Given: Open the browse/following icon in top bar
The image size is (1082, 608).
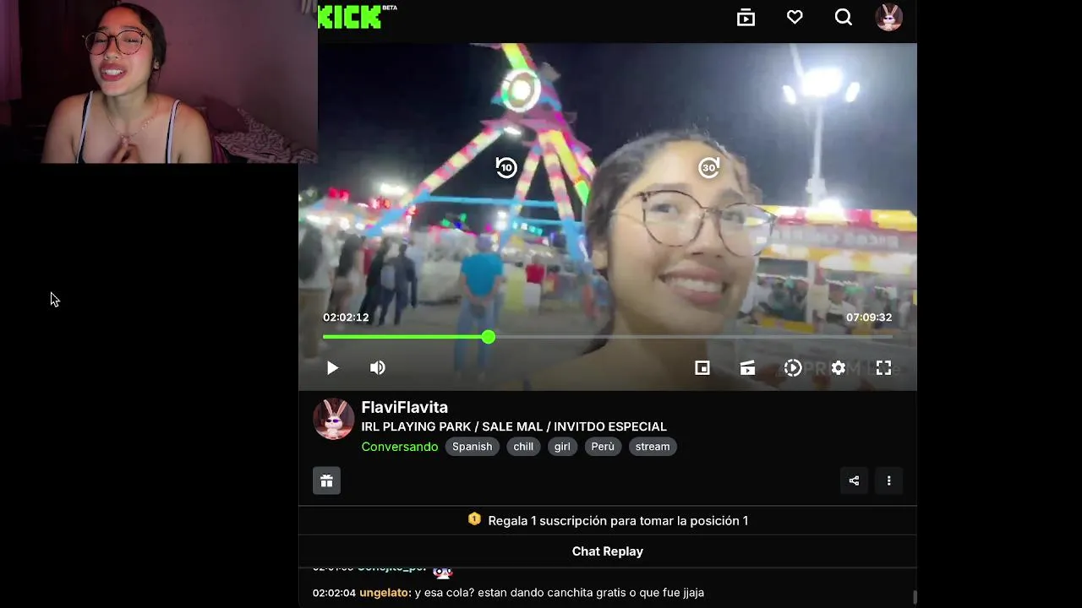Looking at the screenshot, I should click(x=746, y=17).
